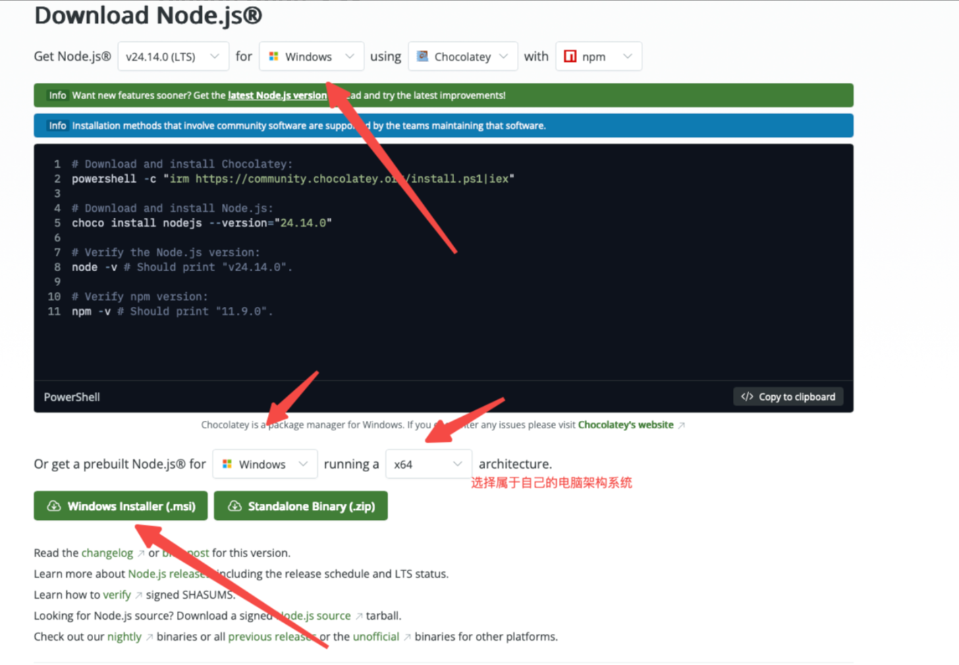Click the cloud download icon on Windows Installer
Image resolution: width=959 pixels, height=665 pixels.
[x=54, y=506]
